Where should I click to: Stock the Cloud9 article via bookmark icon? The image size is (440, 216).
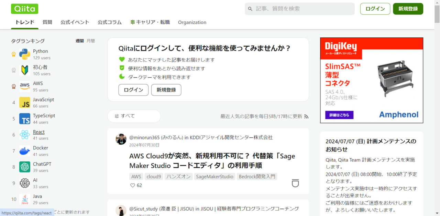tap(295, 183)
